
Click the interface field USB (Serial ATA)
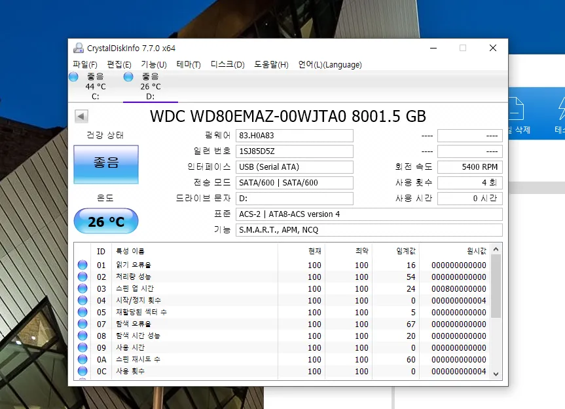click(295, 167)
